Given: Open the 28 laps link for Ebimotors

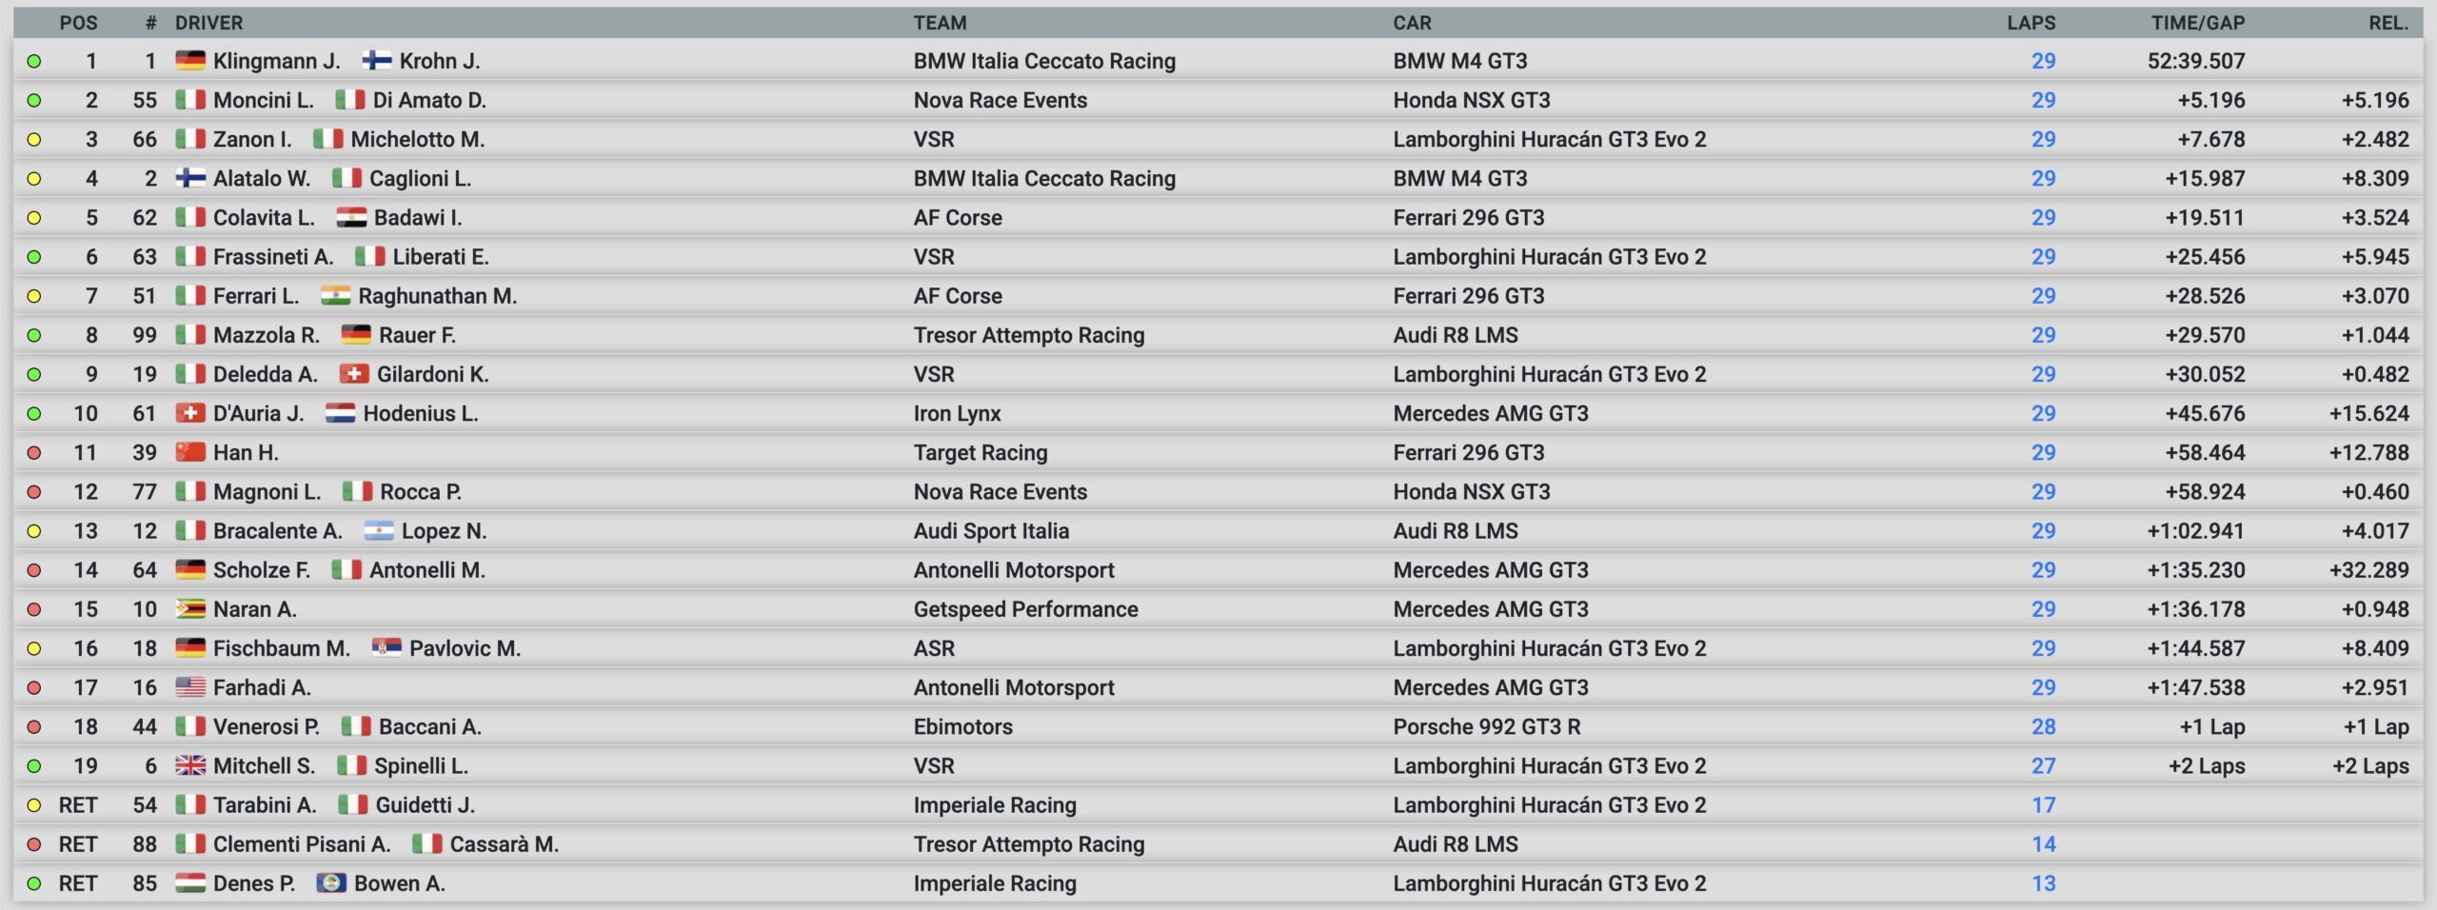Looking at the screenshot, I should [2043, 726].
